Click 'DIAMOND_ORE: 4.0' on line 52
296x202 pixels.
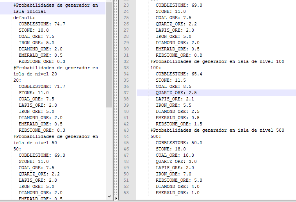(177, 186)
